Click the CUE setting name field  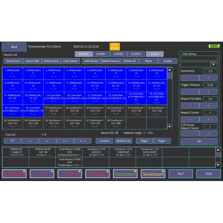(x=199, y=58)
